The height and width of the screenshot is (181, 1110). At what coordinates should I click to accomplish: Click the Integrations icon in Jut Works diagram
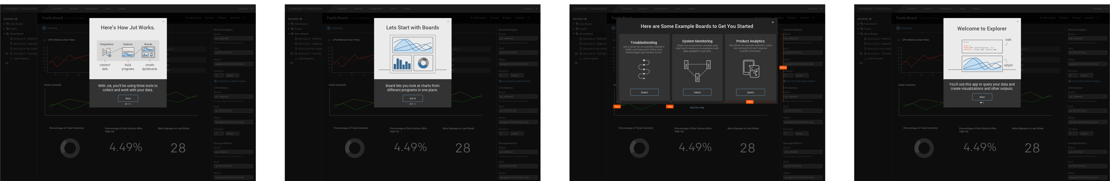[106, 53]
